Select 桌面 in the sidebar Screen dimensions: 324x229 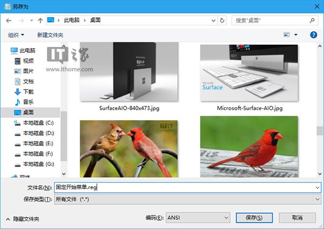tap(30, 112)
